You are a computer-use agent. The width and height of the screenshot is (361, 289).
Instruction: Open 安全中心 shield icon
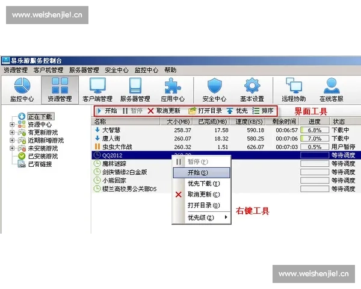pos(214,90)
